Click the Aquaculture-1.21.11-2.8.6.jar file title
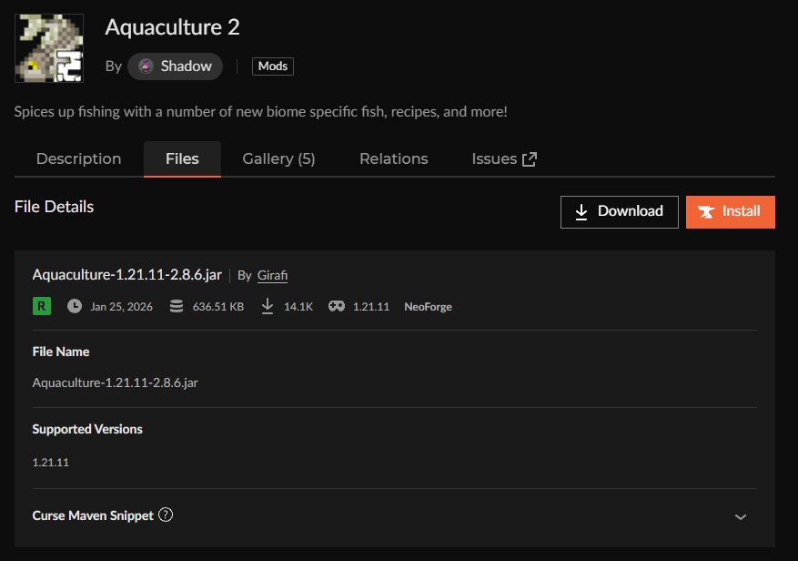The image size is (798, 561). pos(126,275)
